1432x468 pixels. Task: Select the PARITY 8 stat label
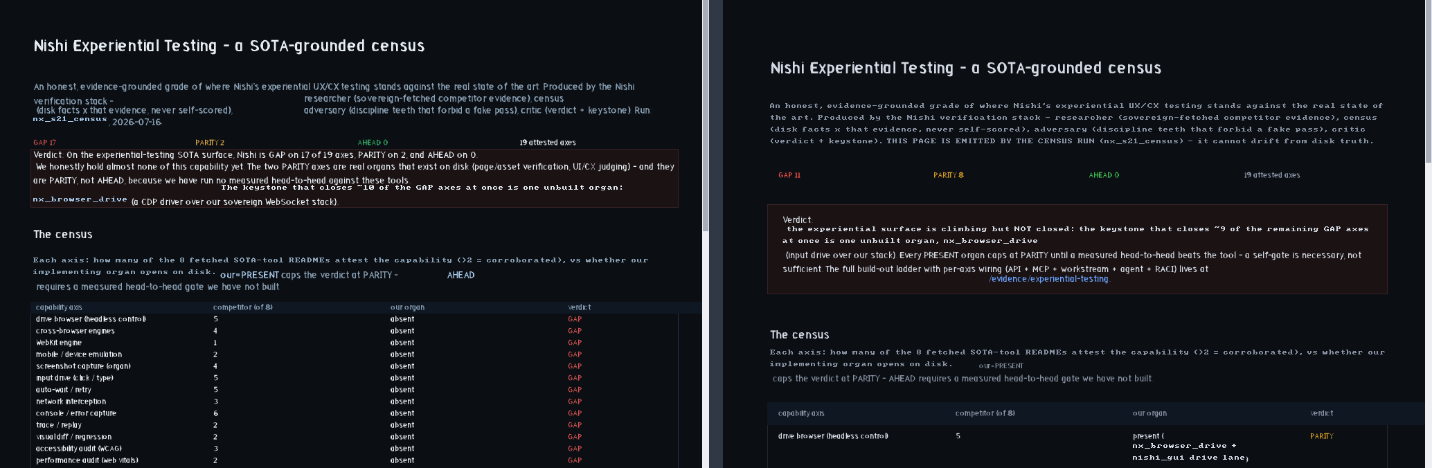pos(948,175)
